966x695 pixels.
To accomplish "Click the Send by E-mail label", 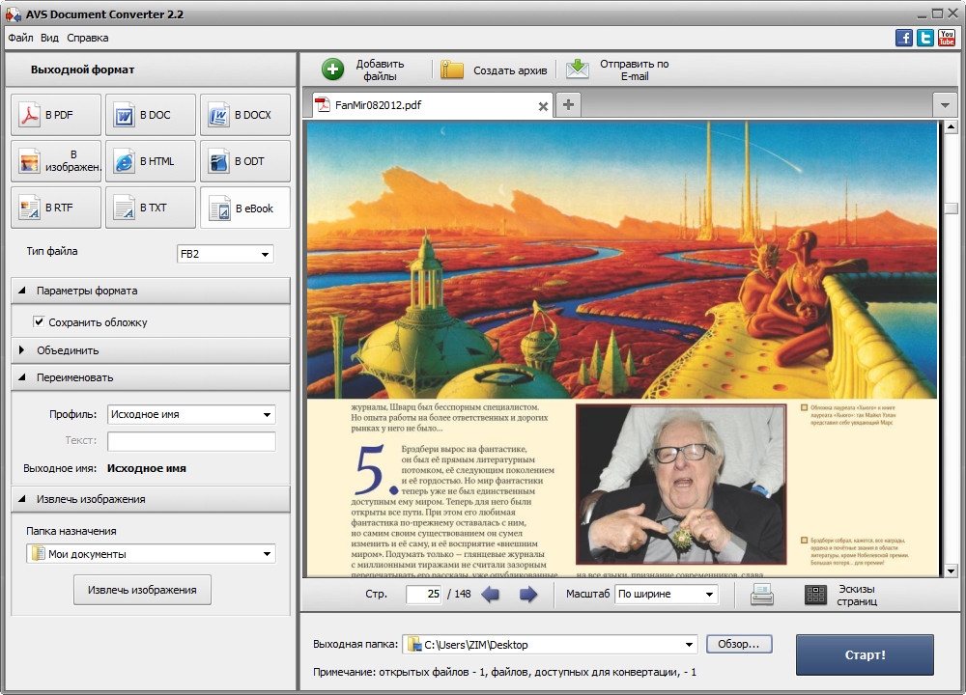I will click(634, 69).
